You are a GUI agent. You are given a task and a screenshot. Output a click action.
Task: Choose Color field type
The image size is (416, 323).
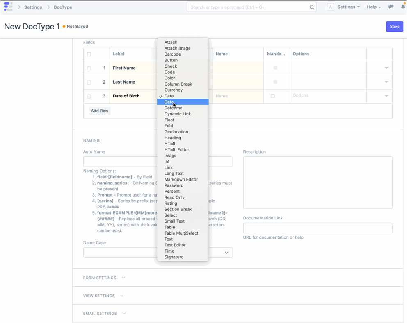point(183,78)
